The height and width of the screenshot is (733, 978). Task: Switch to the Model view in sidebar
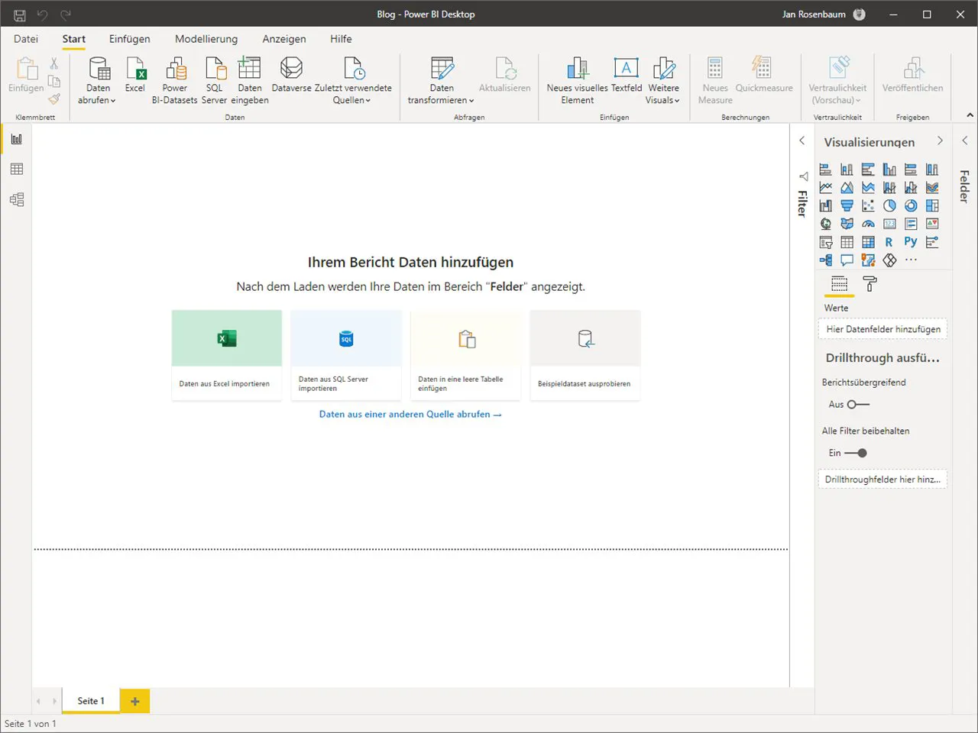click(16, 199)
